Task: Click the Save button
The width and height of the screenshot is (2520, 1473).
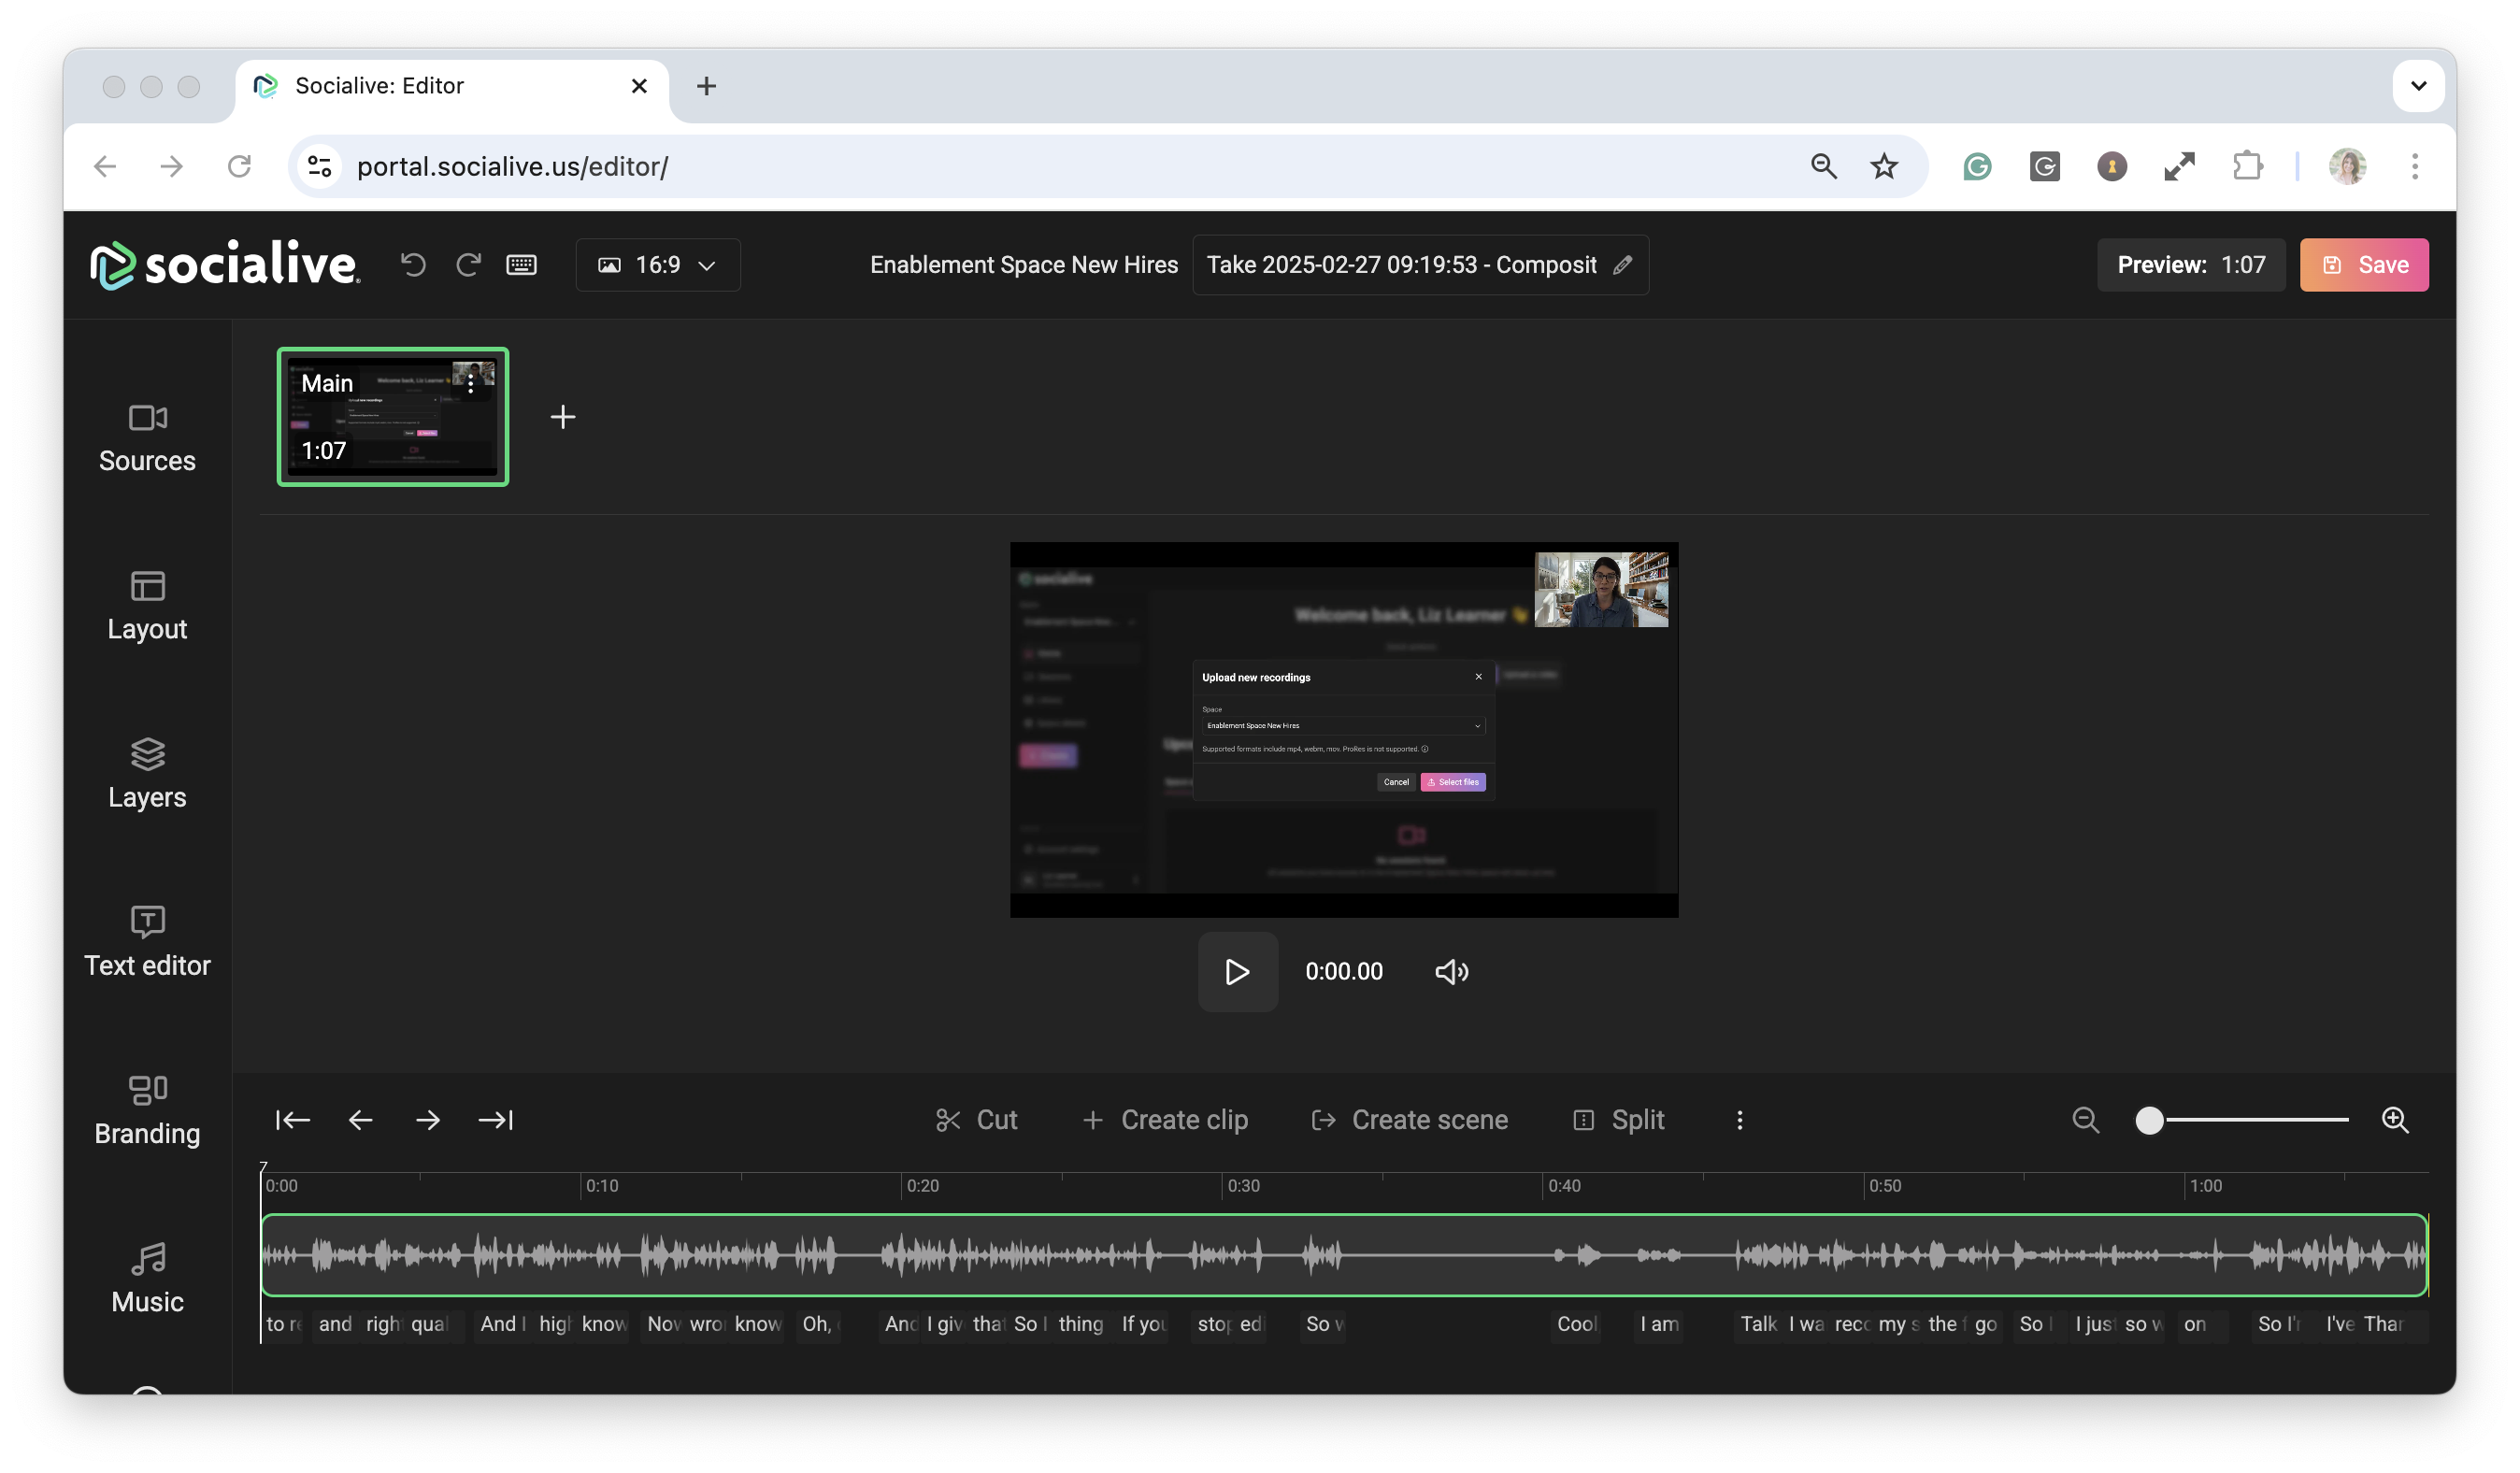Action: [x=2364, y=265]
